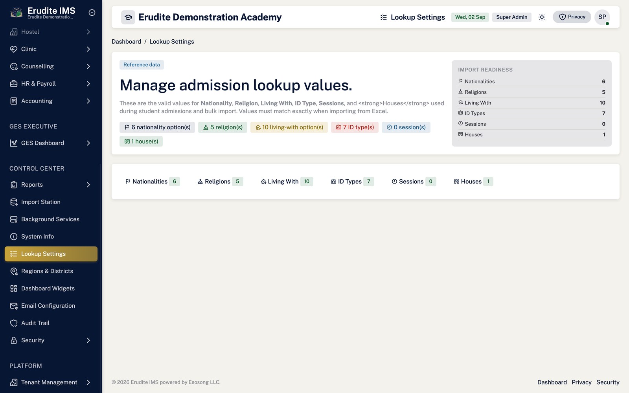Click the Clinic heart icon in the sidebar
This screenshot has width=629, height=393.
(14, 49)
